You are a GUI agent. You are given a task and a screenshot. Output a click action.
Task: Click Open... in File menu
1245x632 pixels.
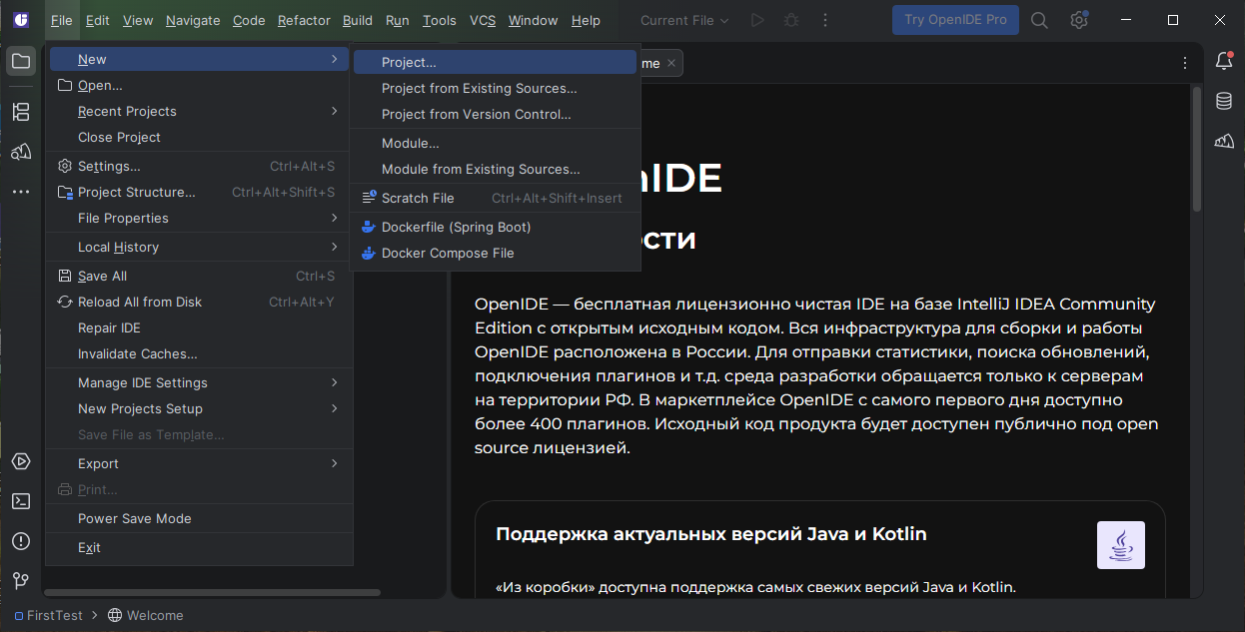199,85
